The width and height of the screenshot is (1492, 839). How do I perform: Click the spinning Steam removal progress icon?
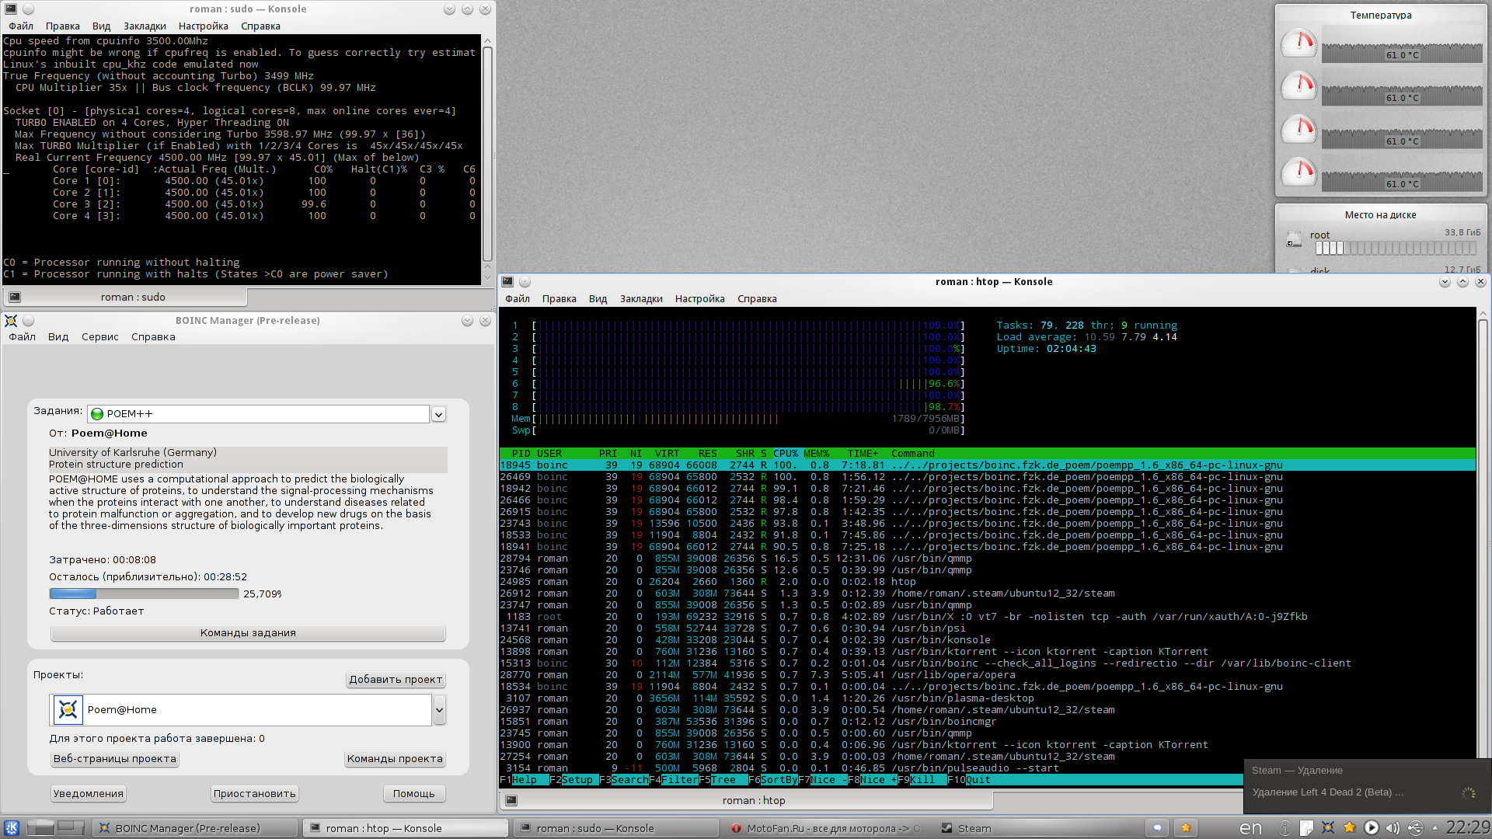click(x=1468, y=793)
